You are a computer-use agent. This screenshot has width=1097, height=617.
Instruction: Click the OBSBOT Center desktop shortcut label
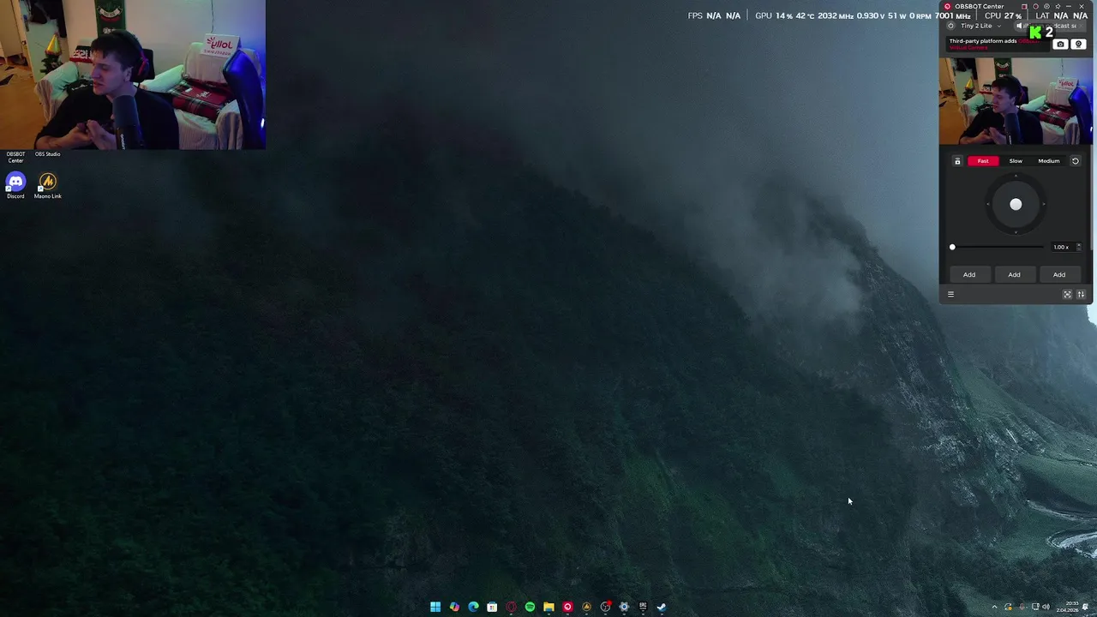click(x=15, y=157)
